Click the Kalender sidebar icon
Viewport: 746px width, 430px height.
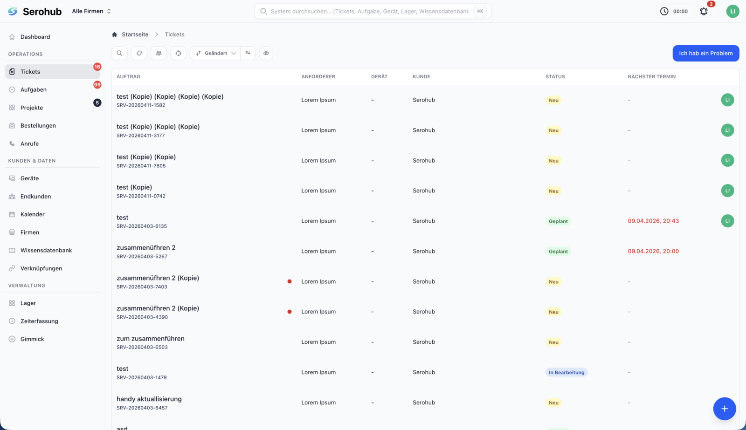[12, 214]
